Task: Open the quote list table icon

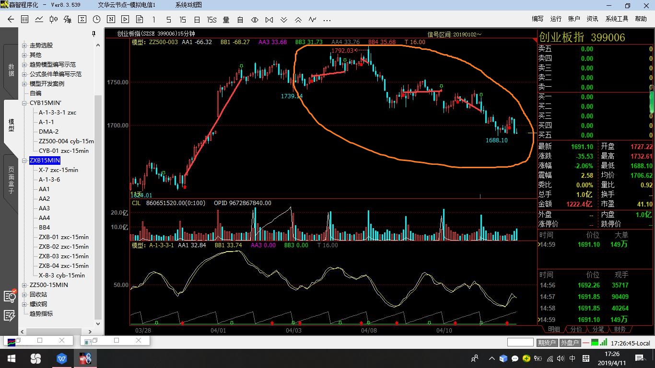Action: coord(25,20)
